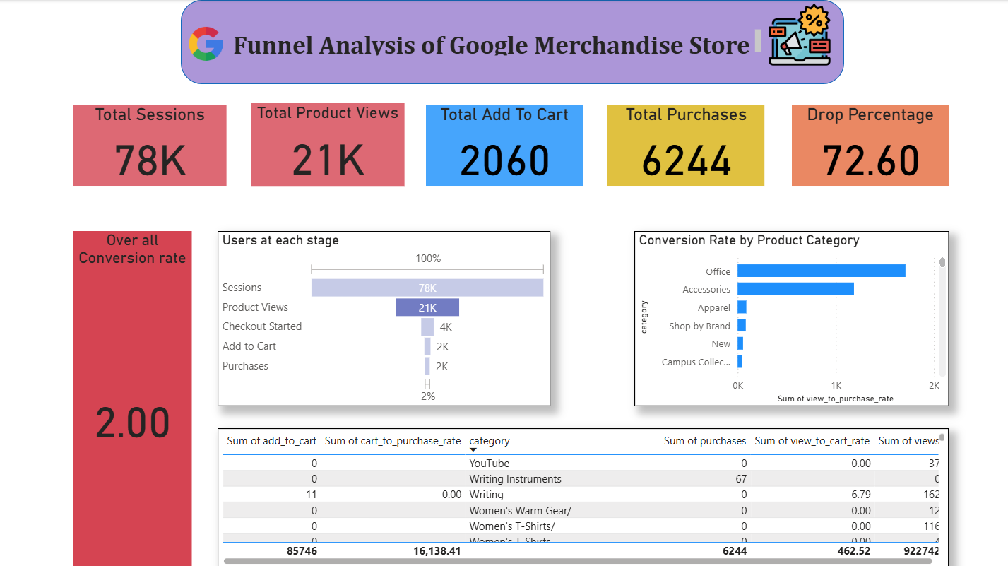Select the Total Add To Cart card
Screen dimensions: 1008x566
[x=504, y=145]
